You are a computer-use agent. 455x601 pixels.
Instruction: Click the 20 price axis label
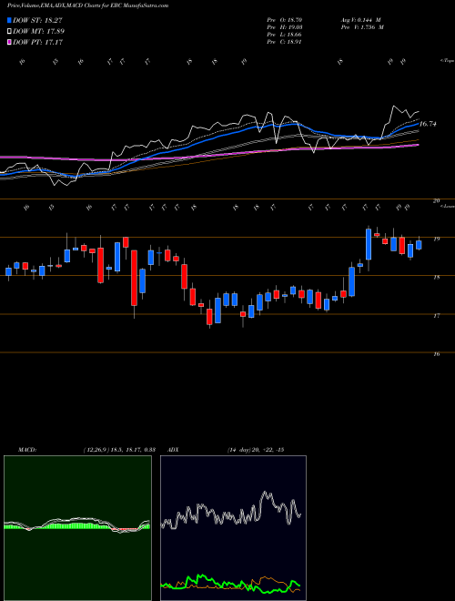click(x=436, y=201)
